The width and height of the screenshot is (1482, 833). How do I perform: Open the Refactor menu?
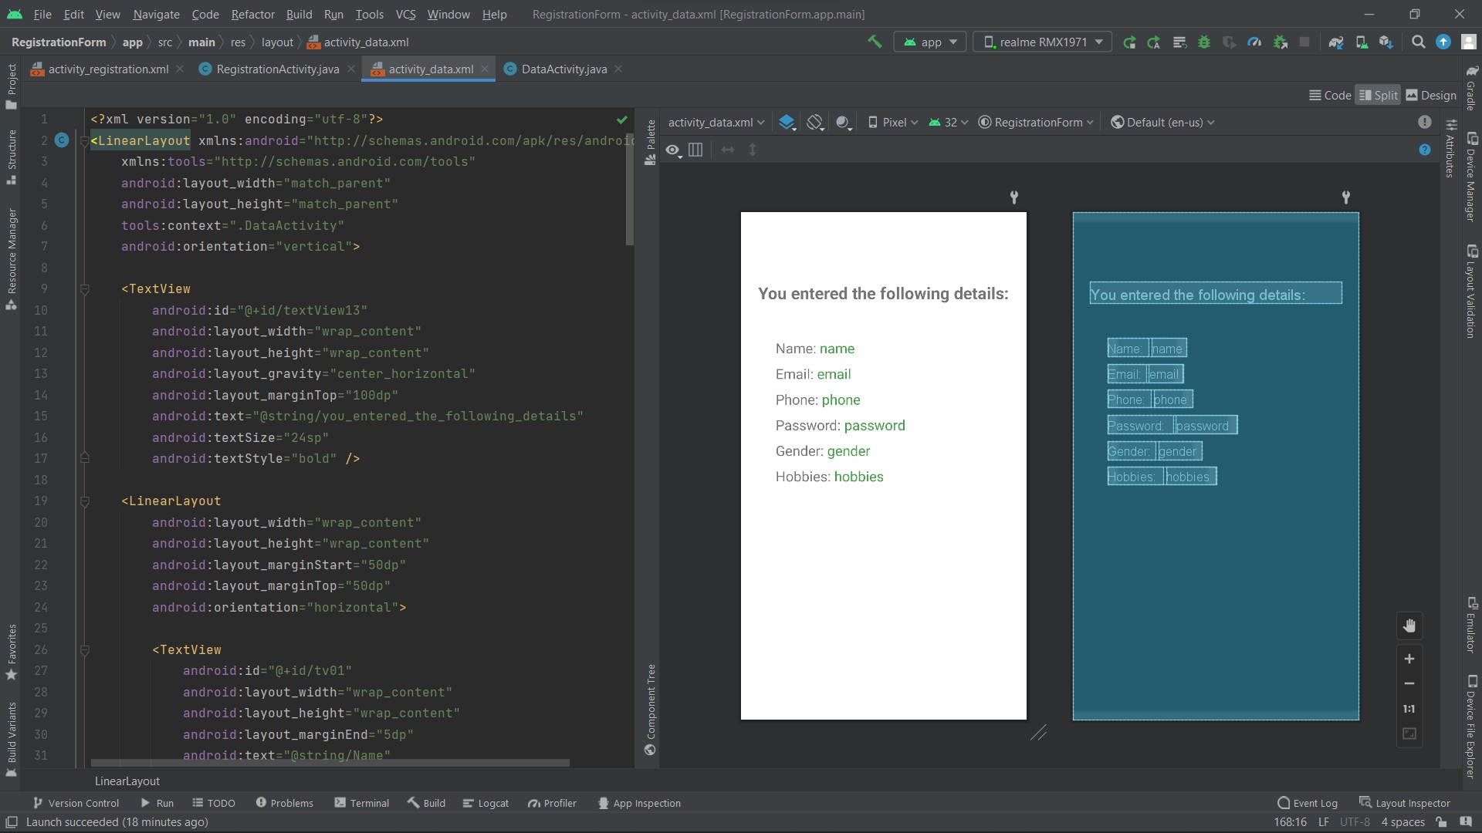coord(252,14)
